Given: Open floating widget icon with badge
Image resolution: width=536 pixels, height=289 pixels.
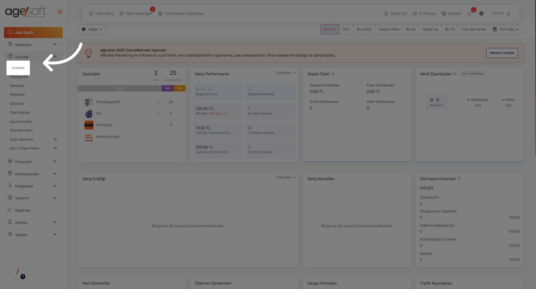Looking at the screenshot, I should [x=17, y=272].
